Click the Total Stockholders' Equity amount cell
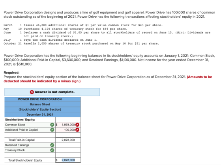The image size is (221, 165). (x=68, y=160)
